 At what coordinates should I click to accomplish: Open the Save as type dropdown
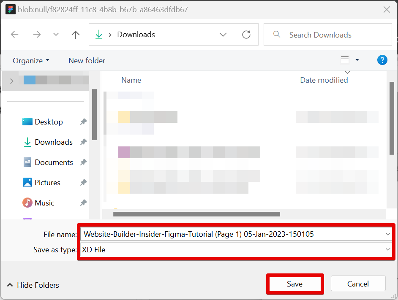(388, 250)
